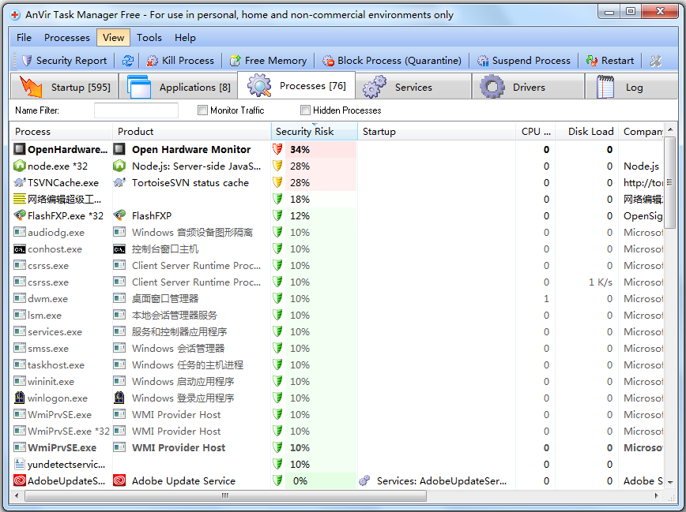The image size is (686, 512).
Task: Open the View menu
Action: pos(113,38)
